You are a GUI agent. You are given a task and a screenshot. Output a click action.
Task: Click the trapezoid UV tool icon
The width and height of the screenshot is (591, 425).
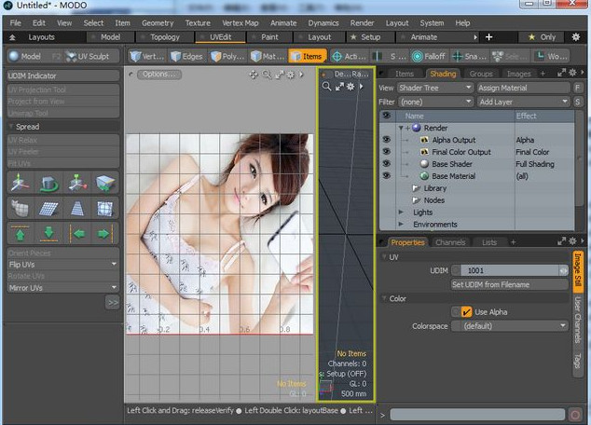[x=77, y=208]
